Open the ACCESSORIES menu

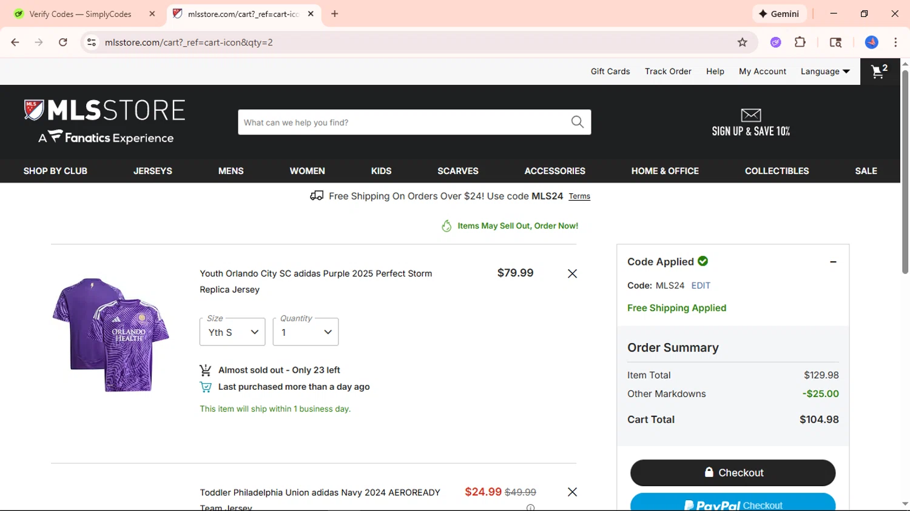pyautogui.click(x=555, y=171)
